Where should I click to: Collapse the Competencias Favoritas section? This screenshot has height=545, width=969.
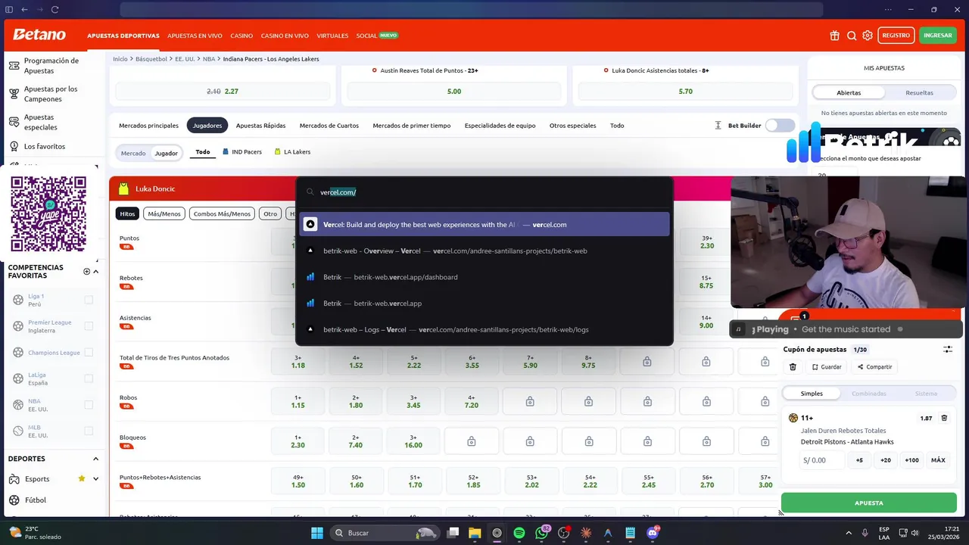95,272
